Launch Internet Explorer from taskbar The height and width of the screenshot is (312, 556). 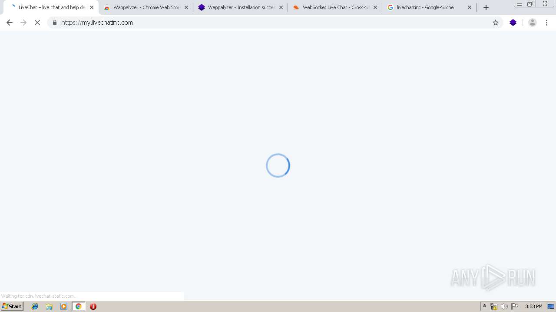35,306
